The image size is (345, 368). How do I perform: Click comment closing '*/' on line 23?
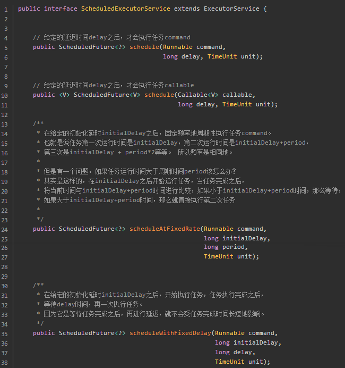[40, 219]
